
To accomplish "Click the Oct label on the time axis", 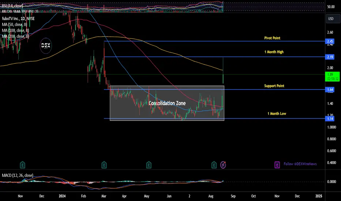I will coord(254,196).
